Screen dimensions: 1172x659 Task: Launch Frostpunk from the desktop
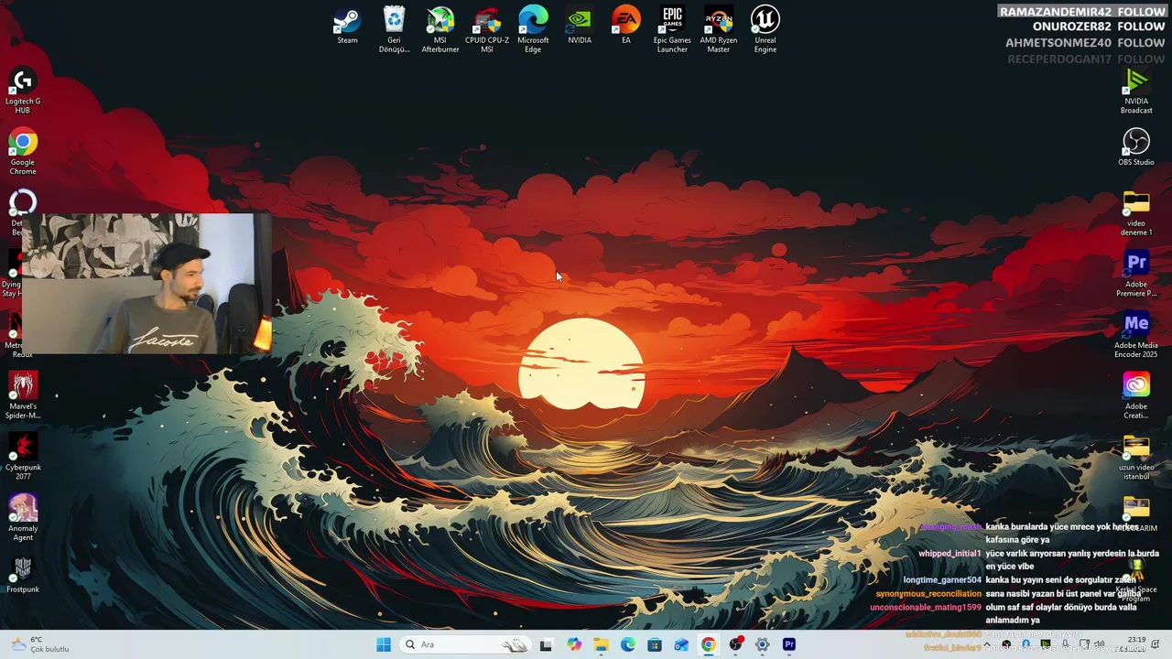[23, 575]
